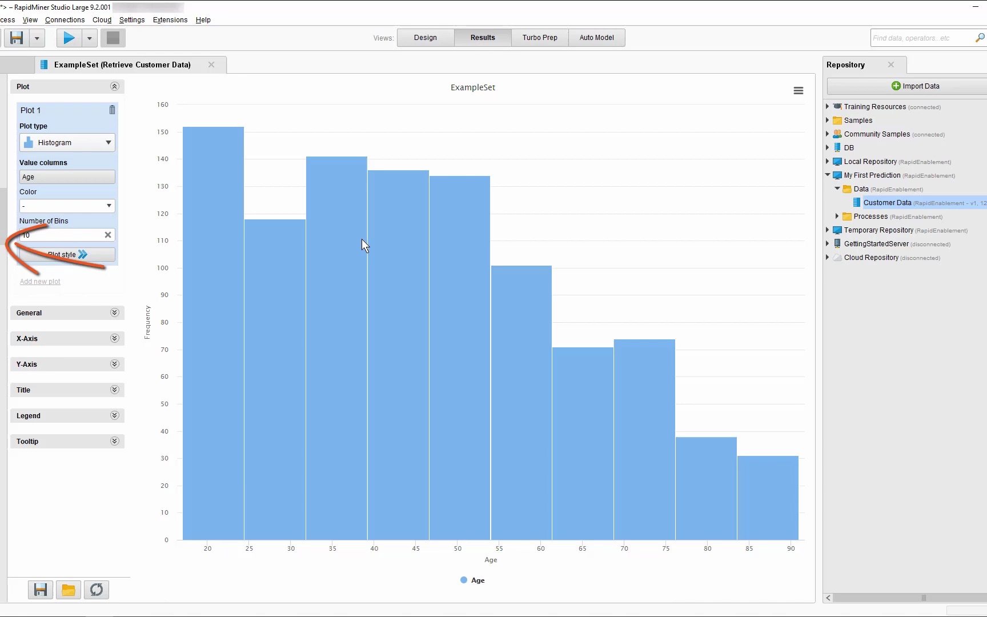Run the process with Play button

[69, 38]
